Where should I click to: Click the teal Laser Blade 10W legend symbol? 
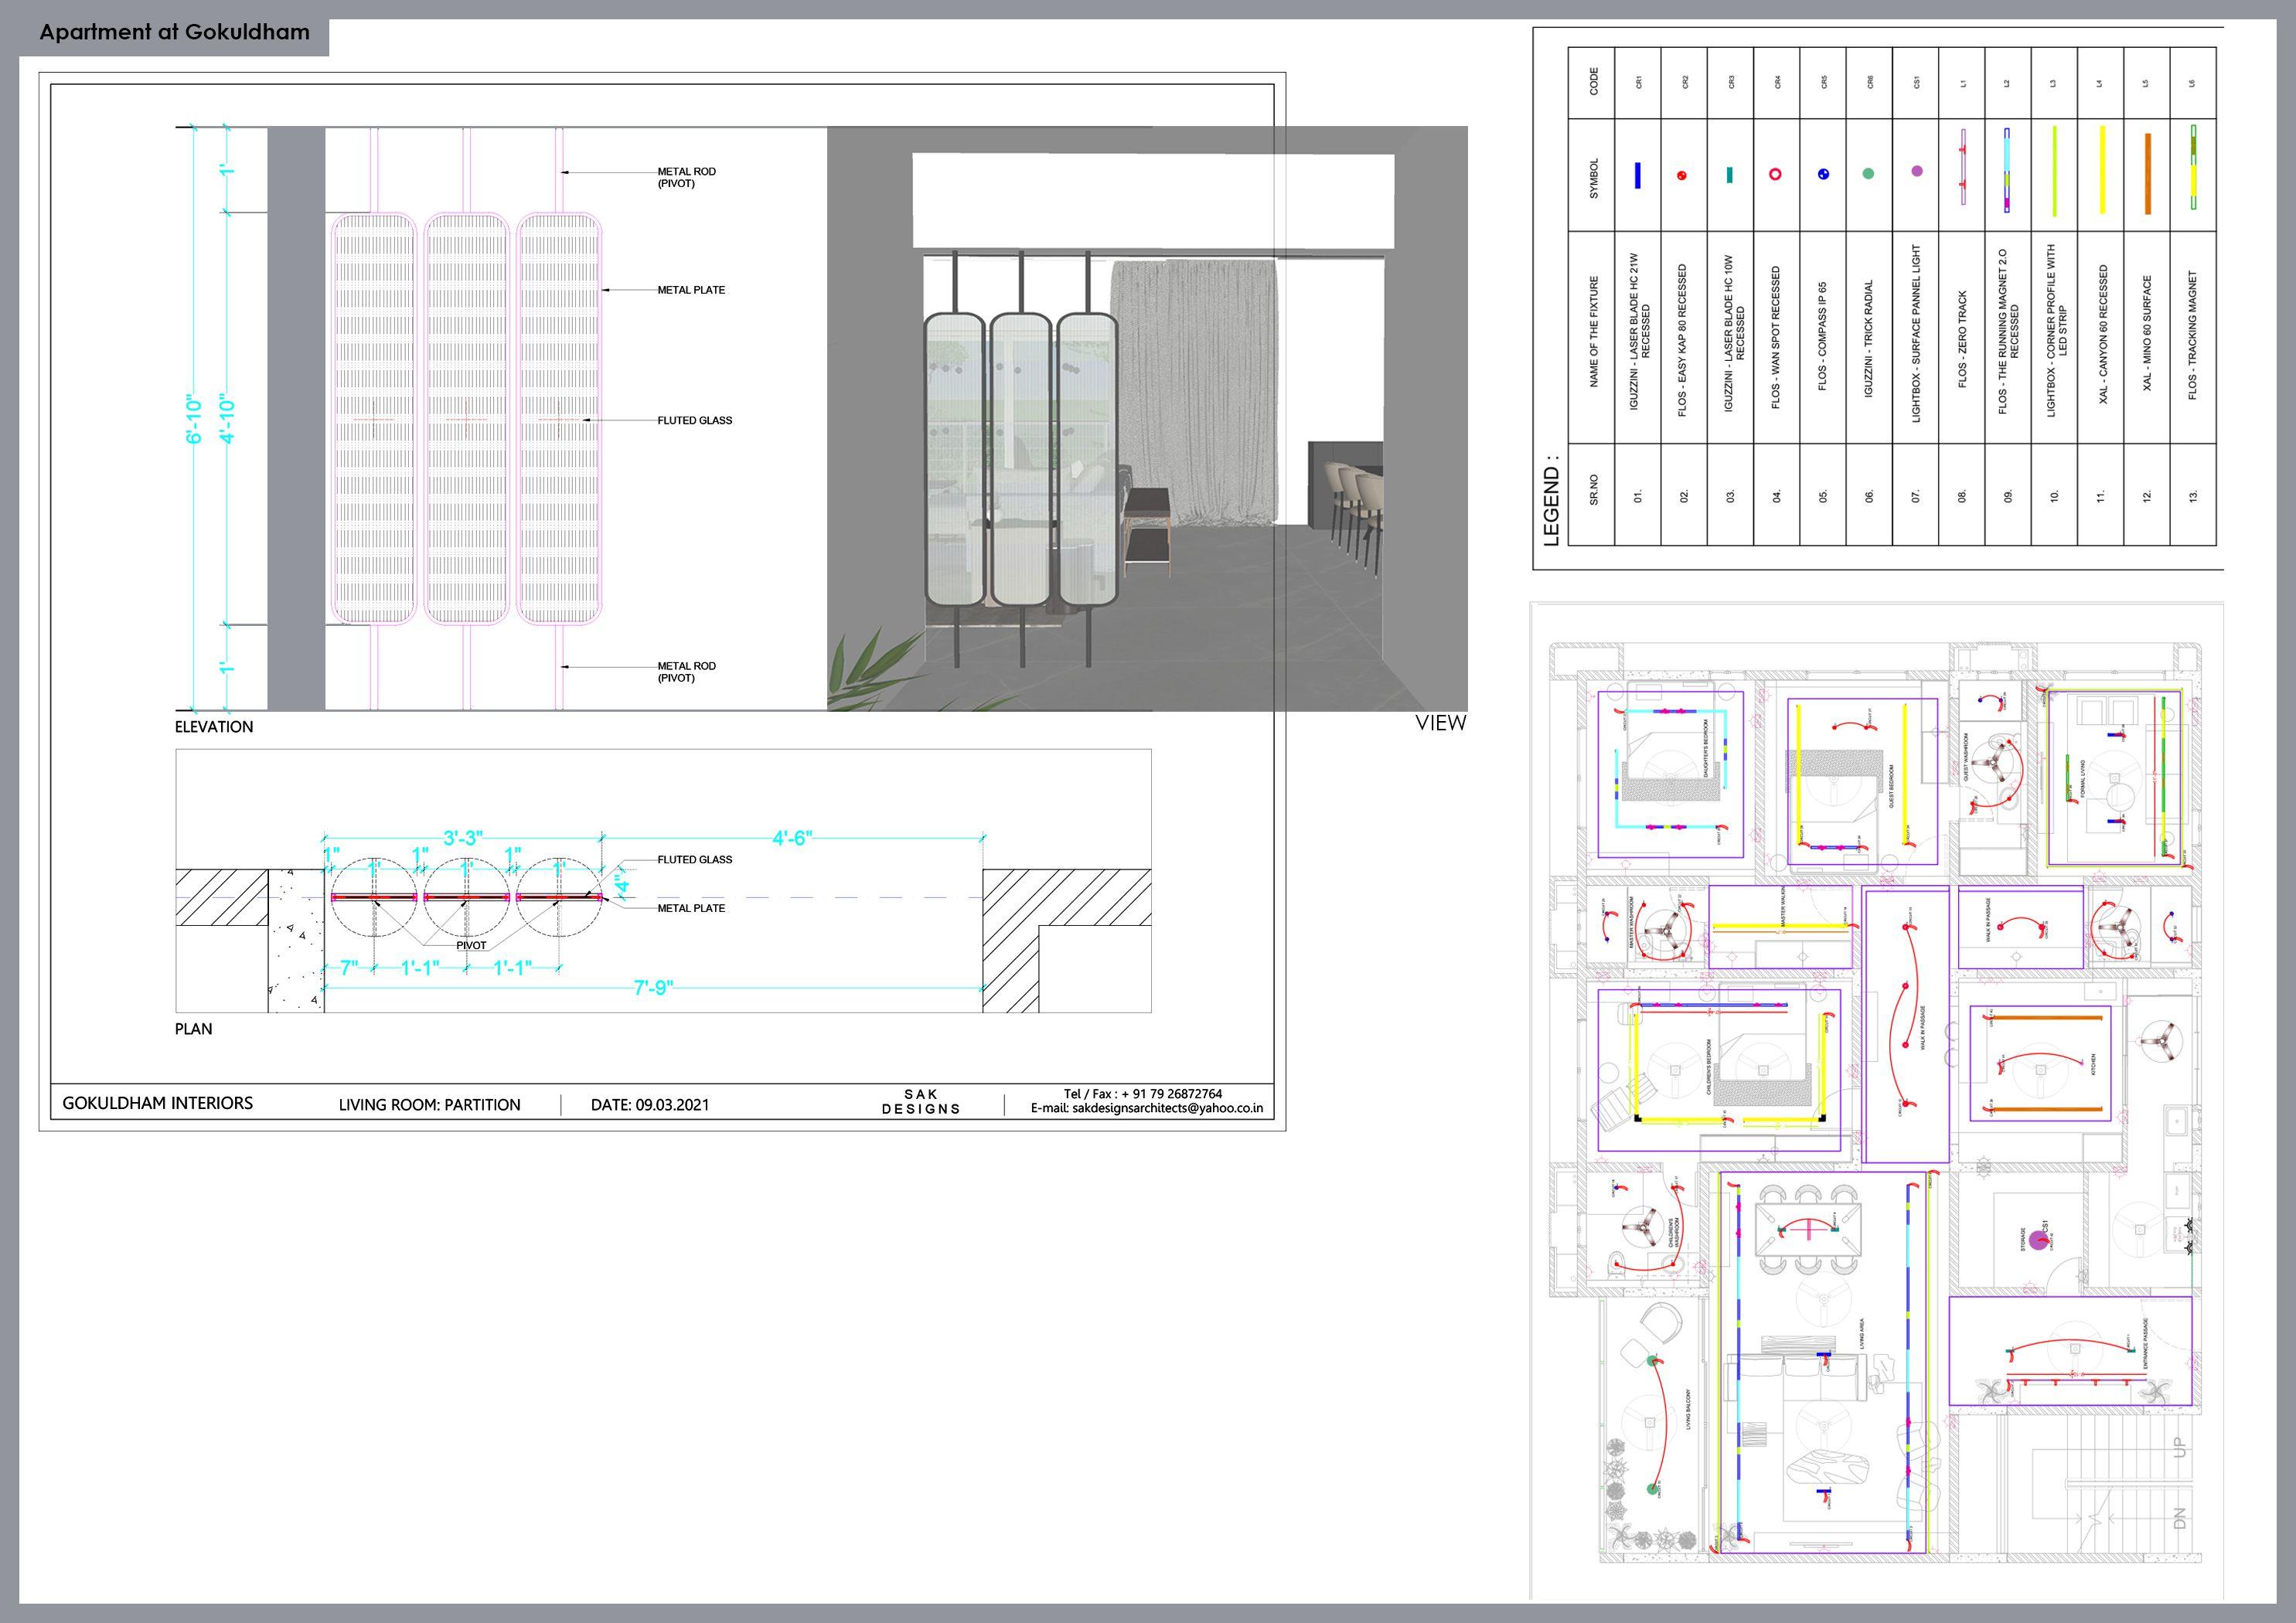coord(1729,175)
